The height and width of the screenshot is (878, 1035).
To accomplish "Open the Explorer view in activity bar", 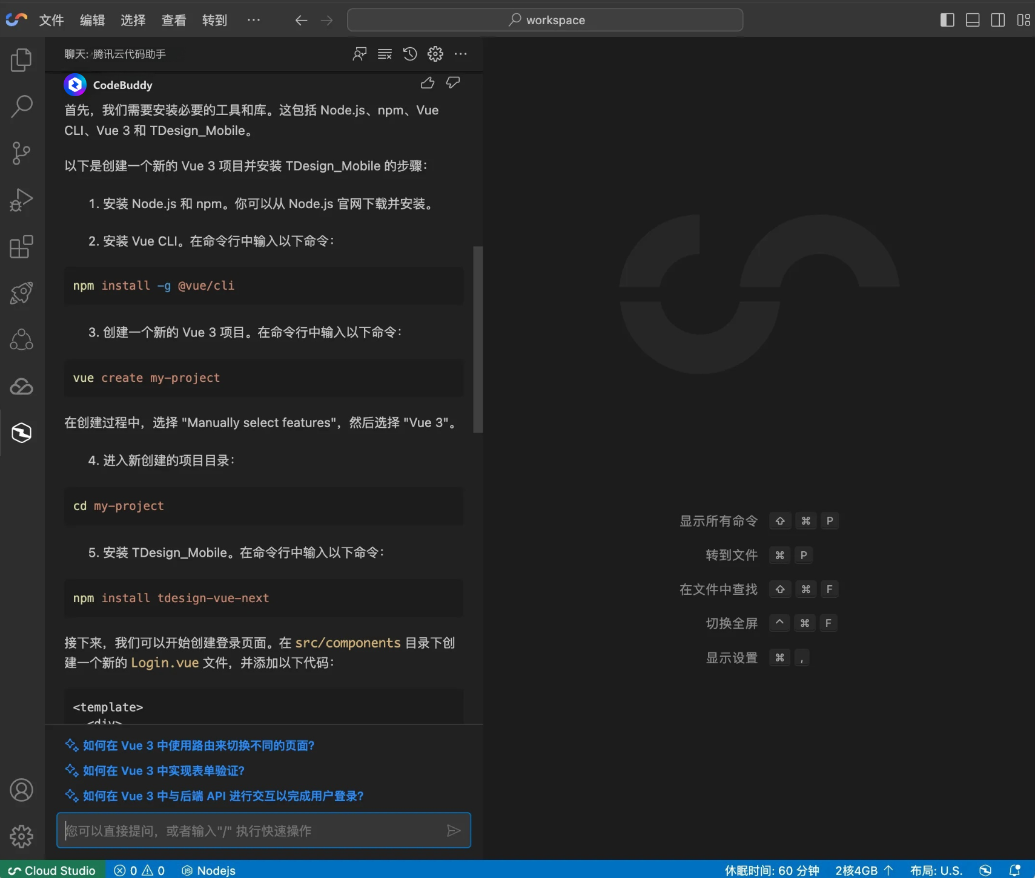I will (21, 60).
